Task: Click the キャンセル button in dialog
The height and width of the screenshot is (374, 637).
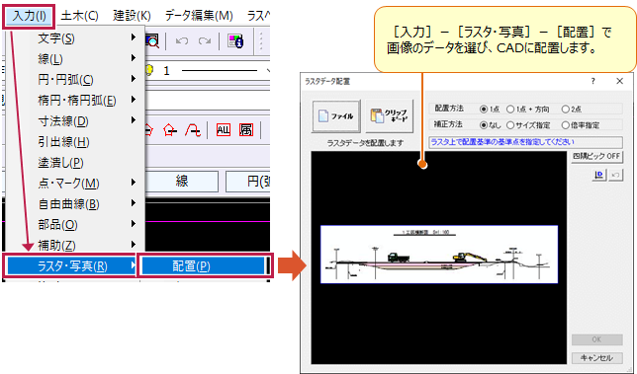Action: [x=596, y=358]
